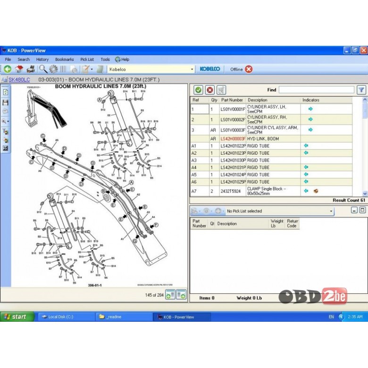Click the barcode-style columns toolbar icon
The image size is (368, 368).
(63, 69)
